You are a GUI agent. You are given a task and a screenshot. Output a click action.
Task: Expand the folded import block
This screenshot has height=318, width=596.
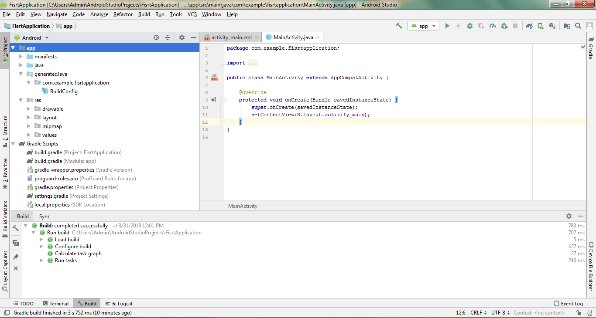coord(224,63)
